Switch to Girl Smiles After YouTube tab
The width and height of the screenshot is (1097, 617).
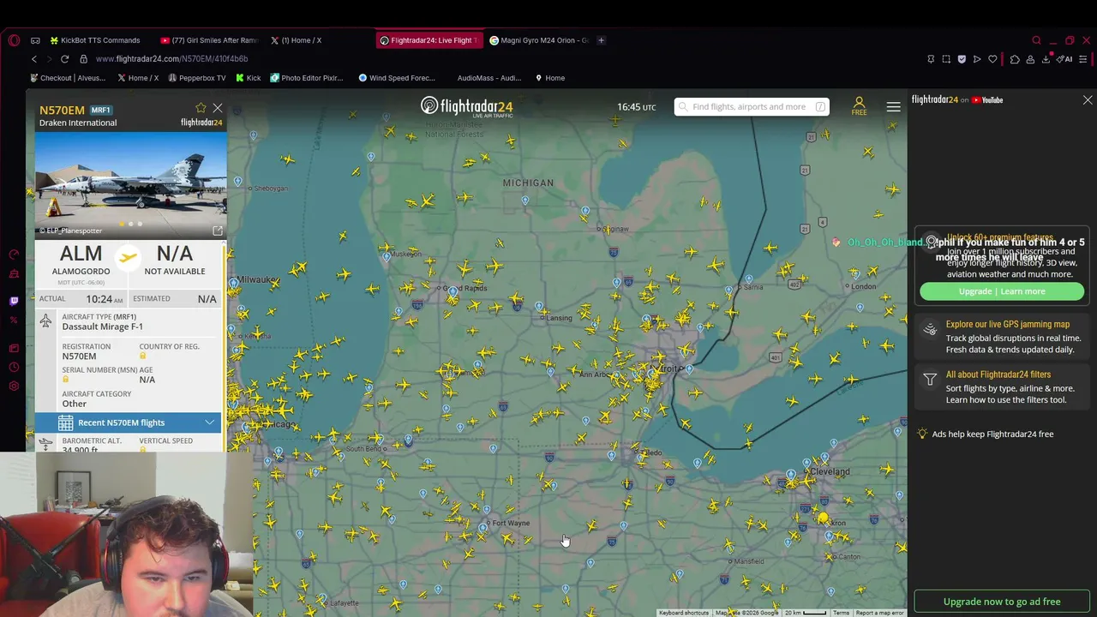click(209, 40)
